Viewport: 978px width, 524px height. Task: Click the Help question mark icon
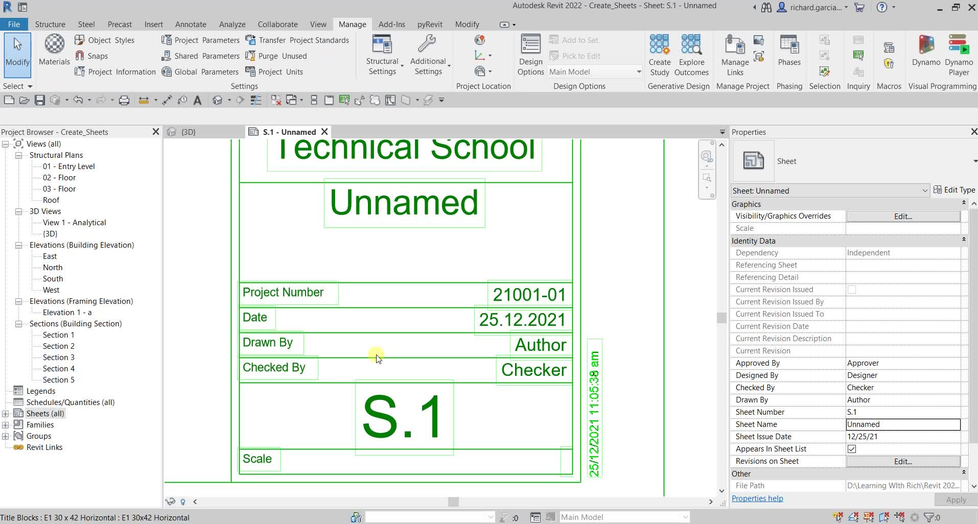(881, 7)
